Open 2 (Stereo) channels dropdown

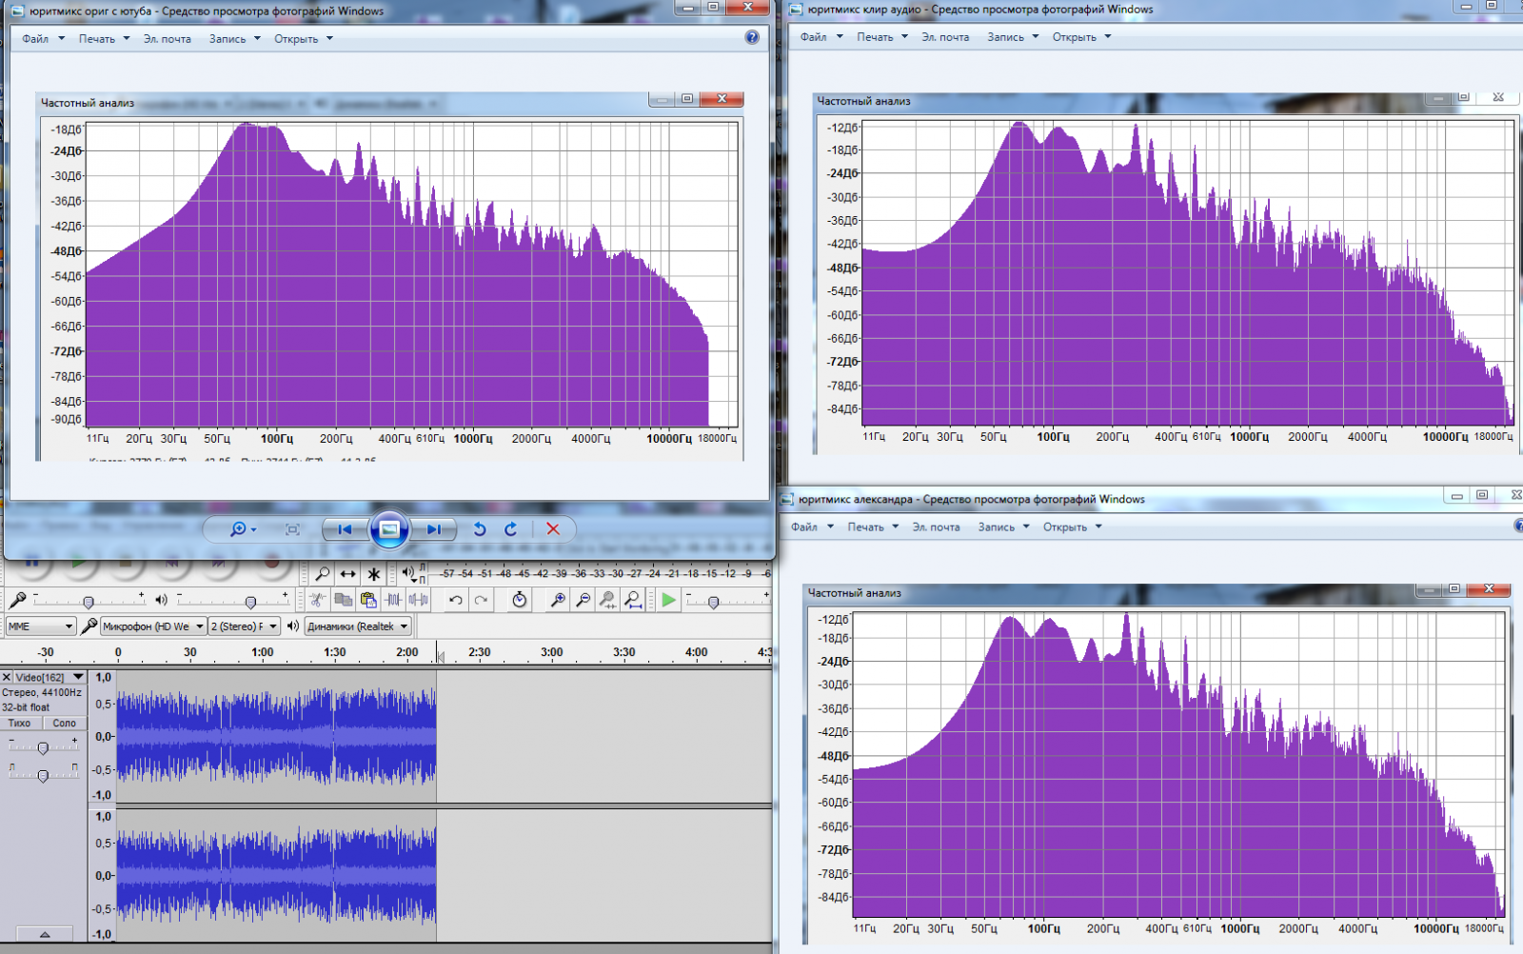click(x=245, y=626)
